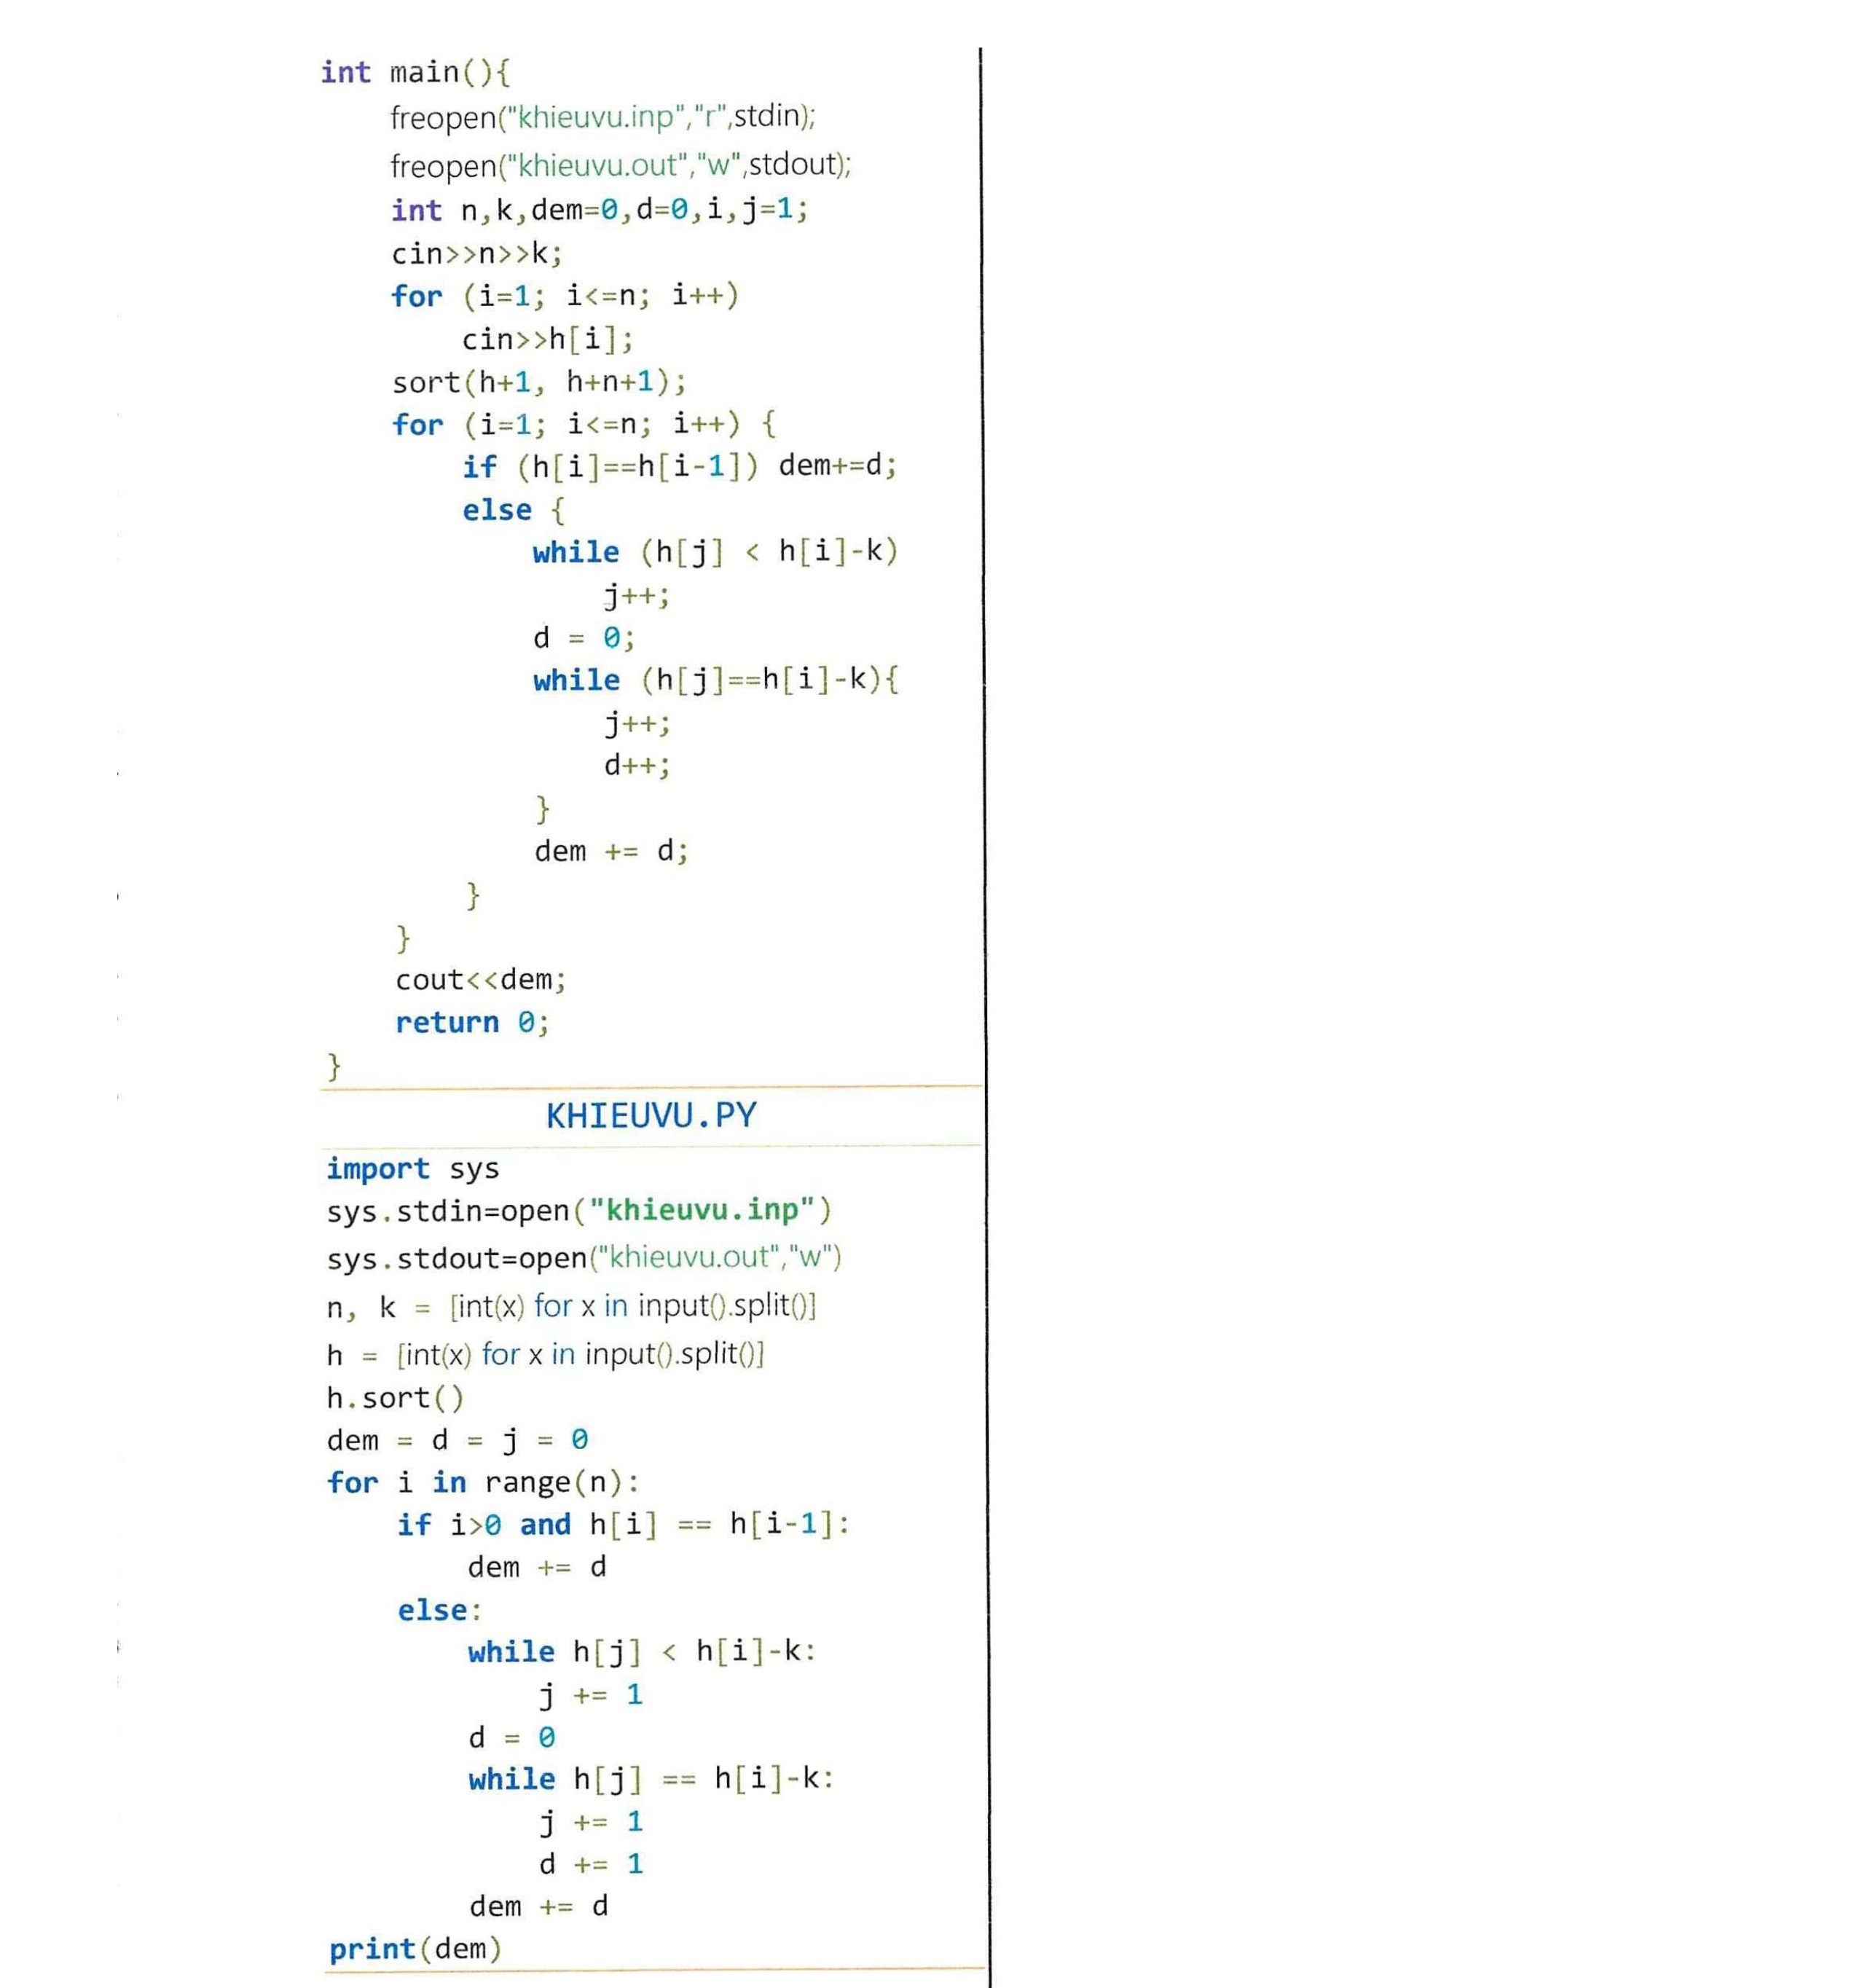Click the 'd++;' line
The height and width of the screenshot is (1988, 1857).
pos(637,766)
